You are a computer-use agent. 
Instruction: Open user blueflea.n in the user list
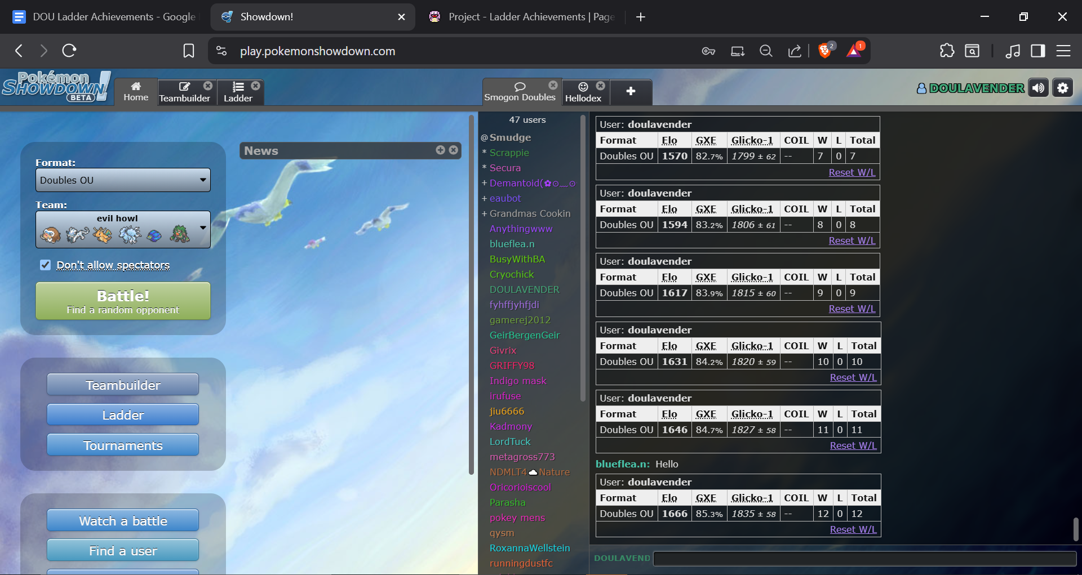click(512, 244)
